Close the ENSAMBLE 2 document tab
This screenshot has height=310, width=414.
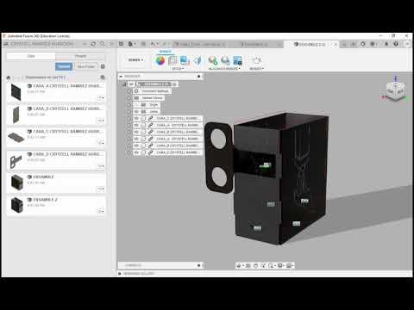tap(336, 45)
